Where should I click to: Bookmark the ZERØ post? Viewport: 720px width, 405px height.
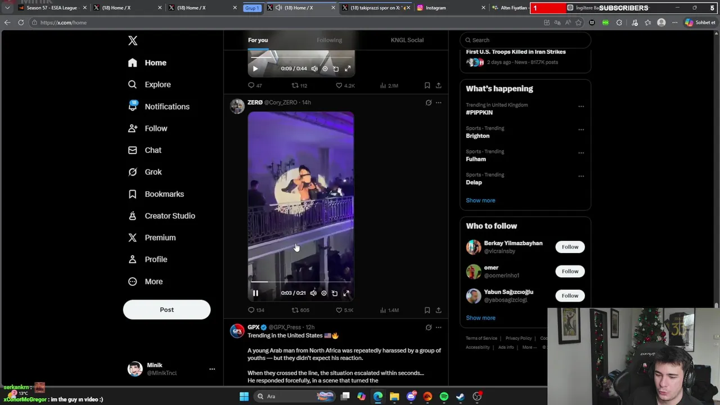coord(427,310)
